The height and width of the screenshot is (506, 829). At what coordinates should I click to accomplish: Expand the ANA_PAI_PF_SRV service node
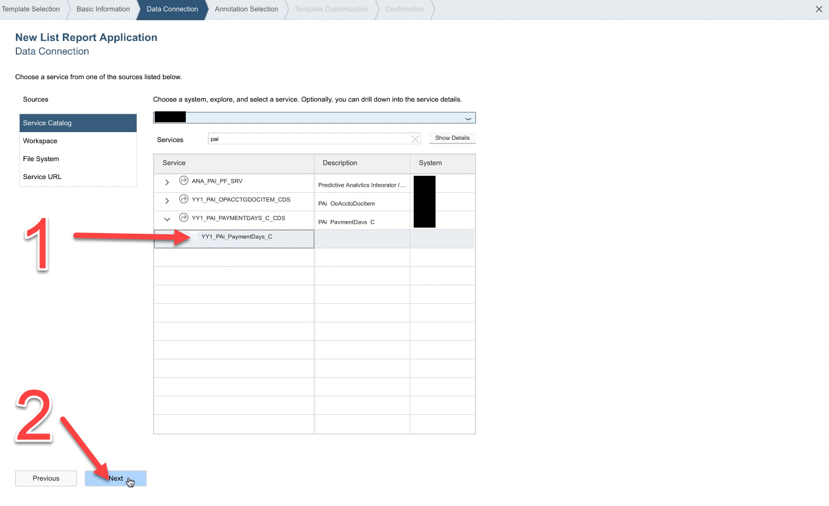pyautogui.click(x=167, y=182)
